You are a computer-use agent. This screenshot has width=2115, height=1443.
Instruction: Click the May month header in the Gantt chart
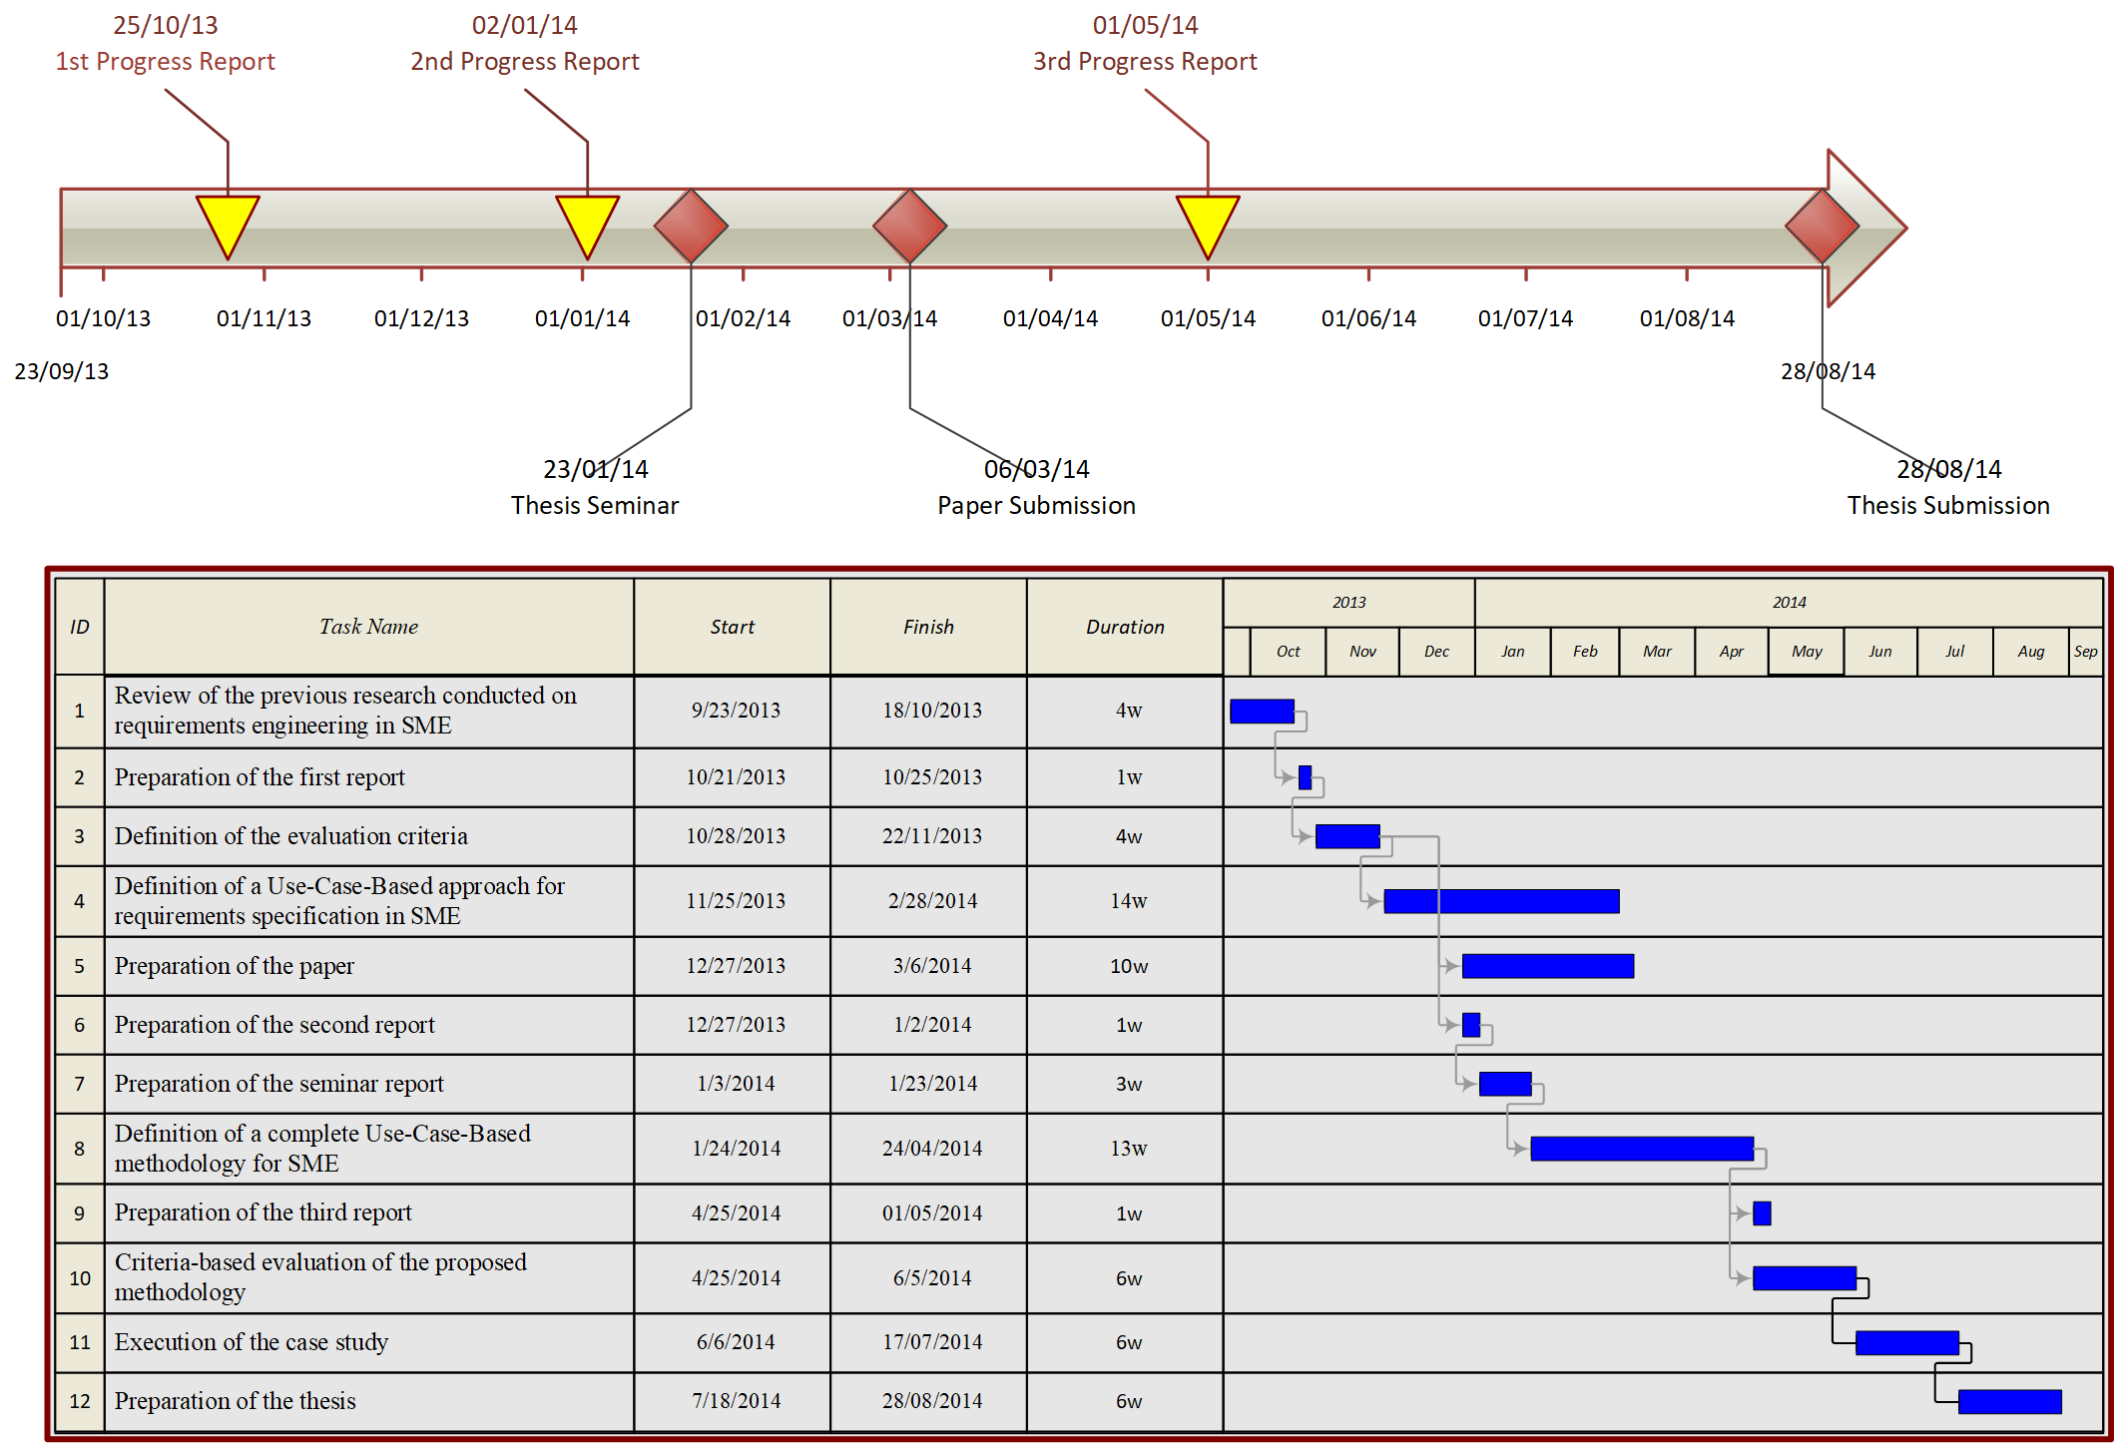(1806, 652)
